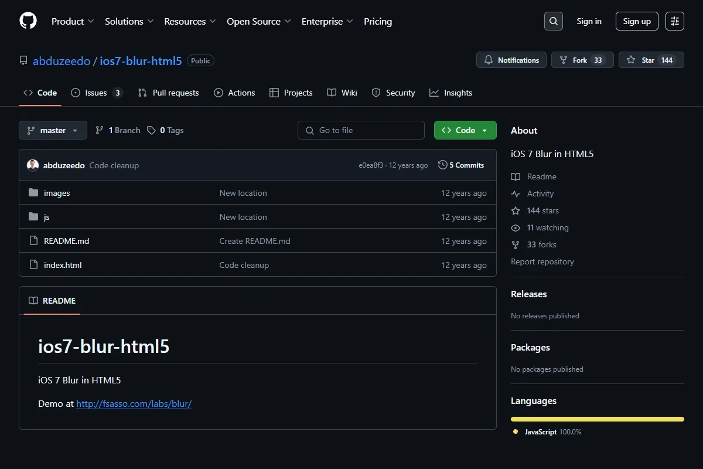Open appearance settings icon beside Sign up
The width and height of the screenshot is (703, 469).
(x=675, y=21)
